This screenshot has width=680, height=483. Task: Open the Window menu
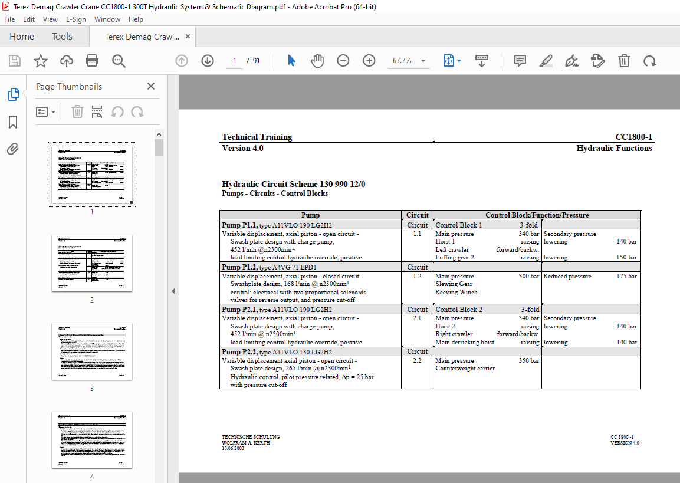tap(107, 19)
